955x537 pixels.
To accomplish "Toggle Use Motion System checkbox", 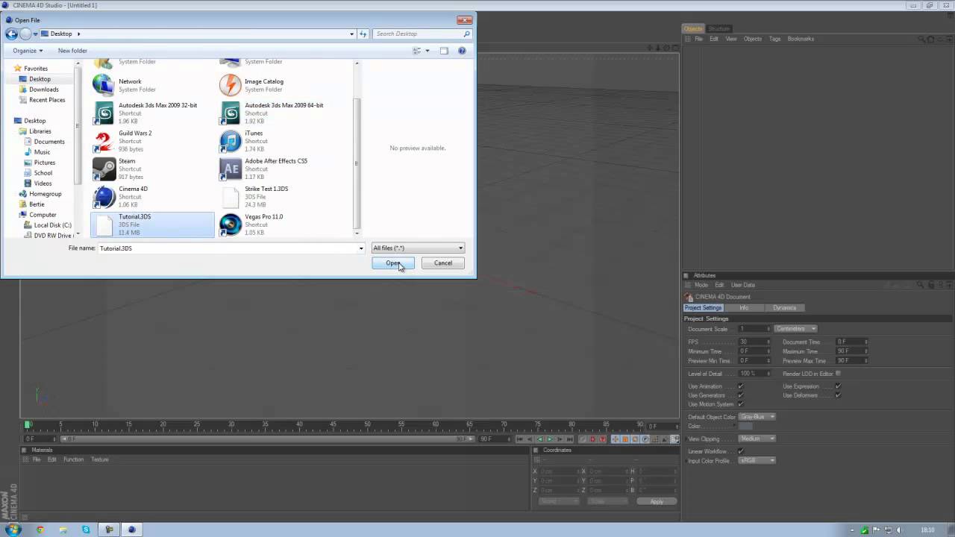I will pos(740,404).
